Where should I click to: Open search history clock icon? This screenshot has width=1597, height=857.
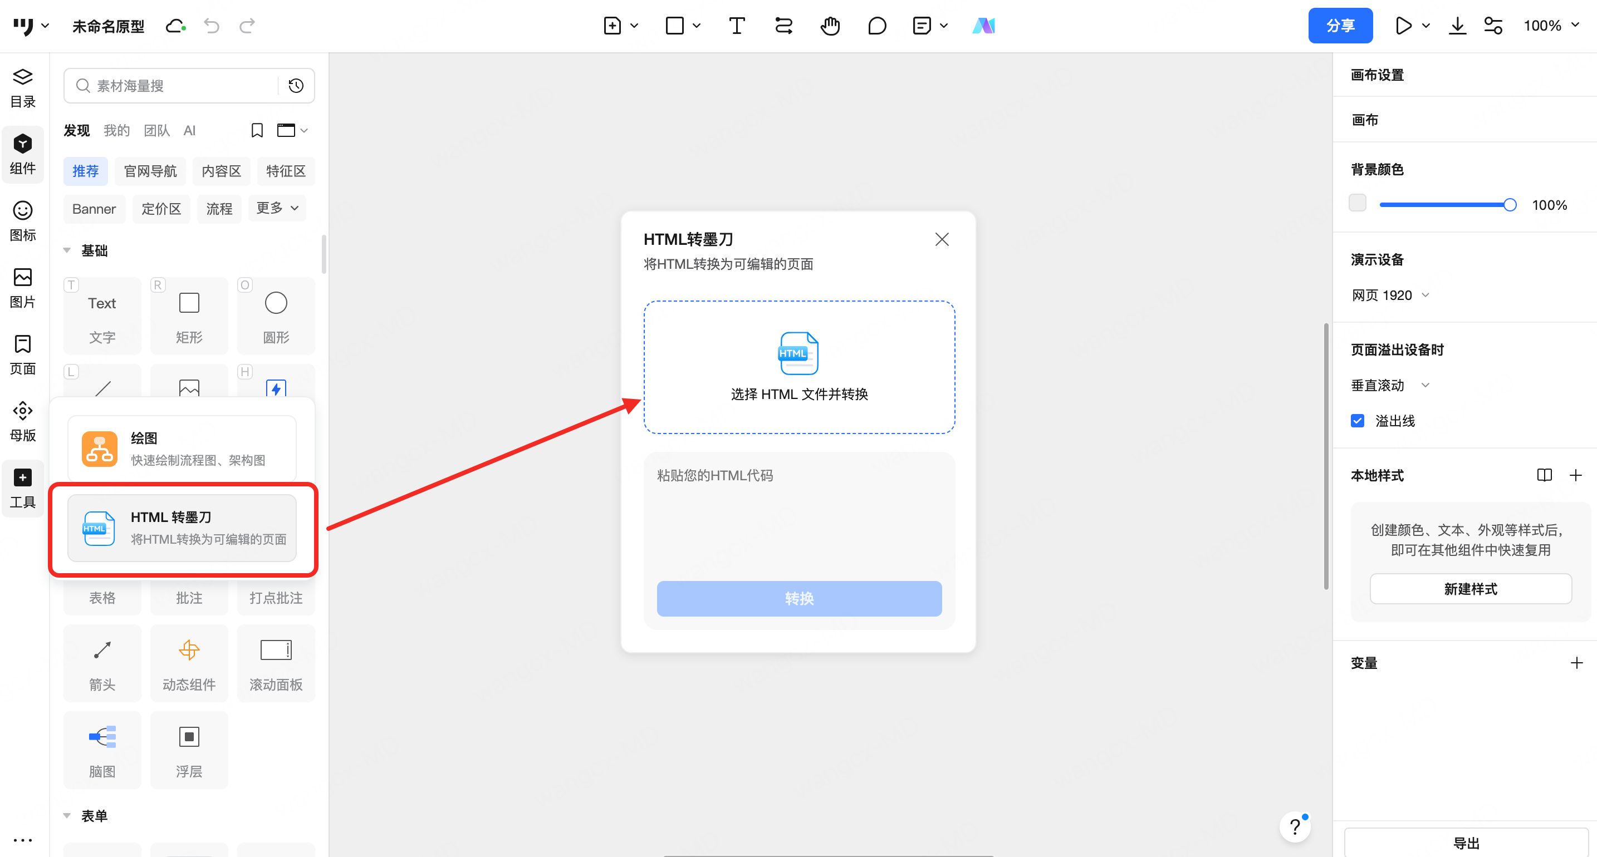click(x=296, y=86)
